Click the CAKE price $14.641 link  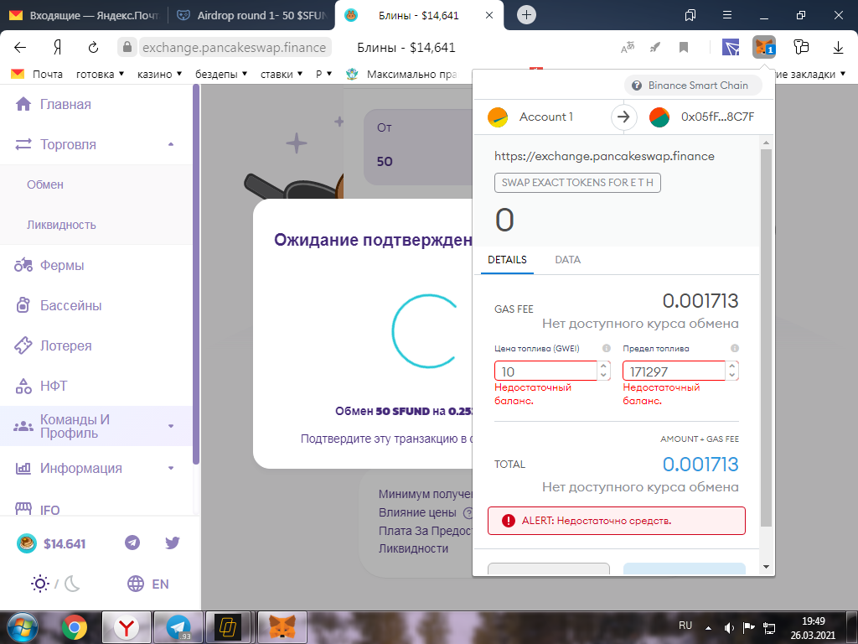51,543
